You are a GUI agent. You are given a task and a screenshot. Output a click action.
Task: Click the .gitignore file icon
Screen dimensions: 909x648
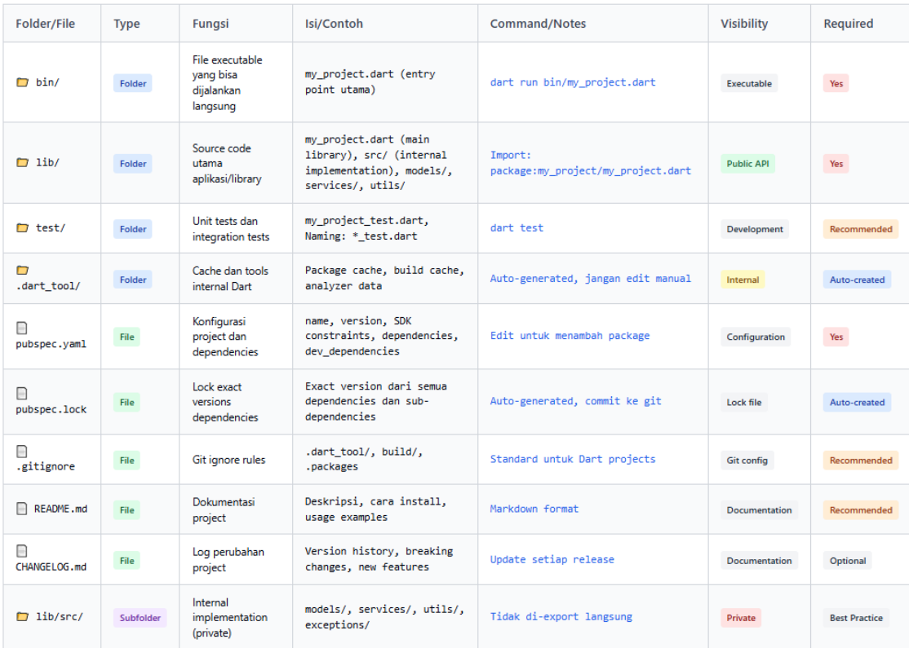[x=22, y=451]
